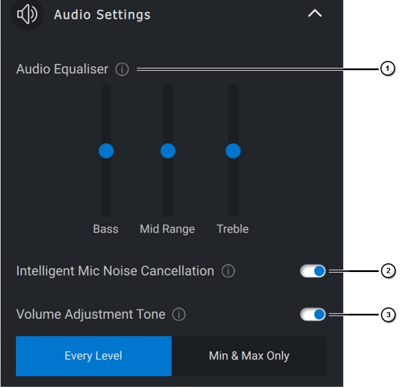Switch to Min & Max Only
The image size is (403, 388).
tap(249, 356)
